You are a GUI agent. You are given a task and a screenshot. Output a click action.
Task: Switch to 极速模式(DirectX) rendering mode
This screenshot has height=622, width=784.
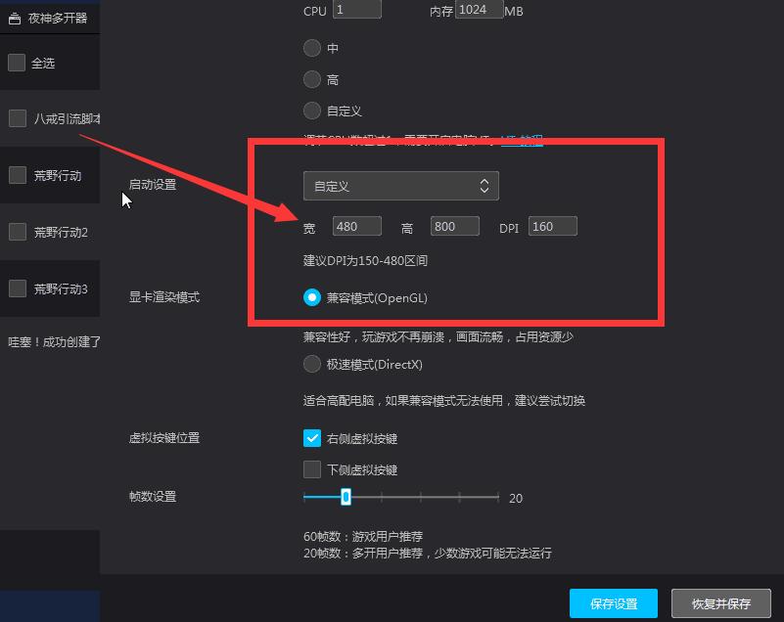pos(311,364)
